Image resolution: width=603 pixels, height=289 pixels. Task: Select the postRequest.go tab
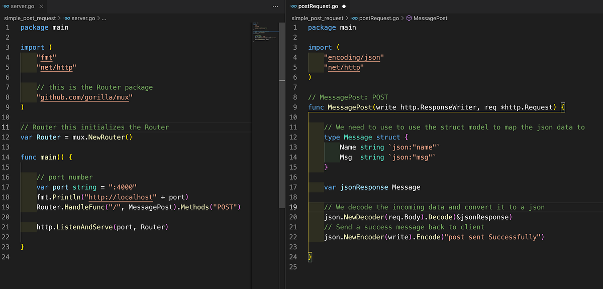pos(319,7)
